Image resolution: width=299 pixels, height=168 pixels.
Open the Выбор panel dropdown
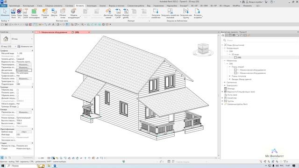click(x=5, y=21)
